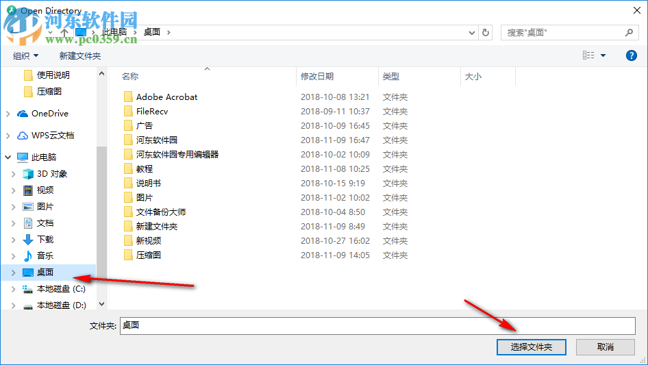This screenshot has width=648, height=365.
Task: Click the 取消 button
Action: point(605,347)
